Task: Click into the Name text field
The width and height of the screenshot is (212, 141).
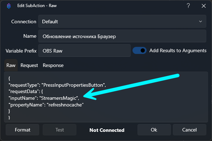Action: 122,36
